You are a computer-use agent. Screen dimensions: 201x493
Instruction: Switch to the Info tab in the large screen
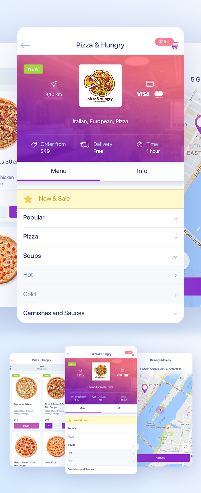[142, 171]
